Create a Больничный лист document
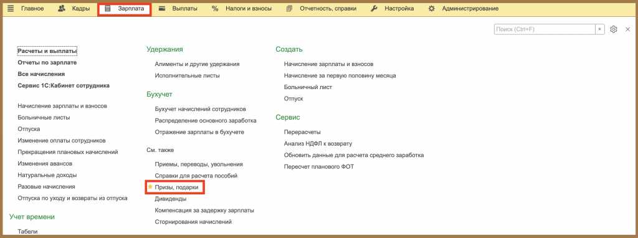This screenshot has width=638, height=238. pos(308,87)
